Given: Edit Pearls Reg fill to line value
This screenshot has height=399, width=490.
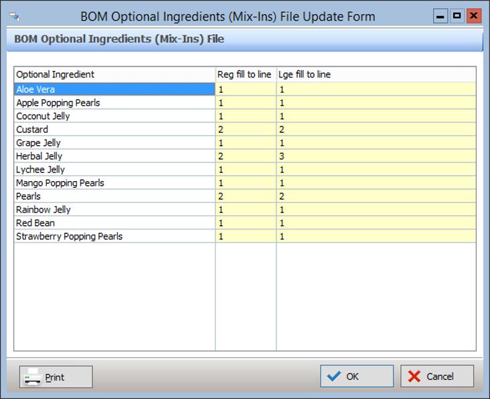Looking at the screenshot, I should [244, 196].
